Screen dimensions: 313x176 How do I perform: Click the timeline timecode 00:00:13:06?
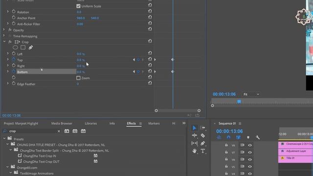pos(229,131)
